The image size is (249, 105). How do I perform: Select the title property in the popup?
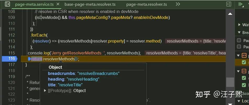click(x=52, y=85)
